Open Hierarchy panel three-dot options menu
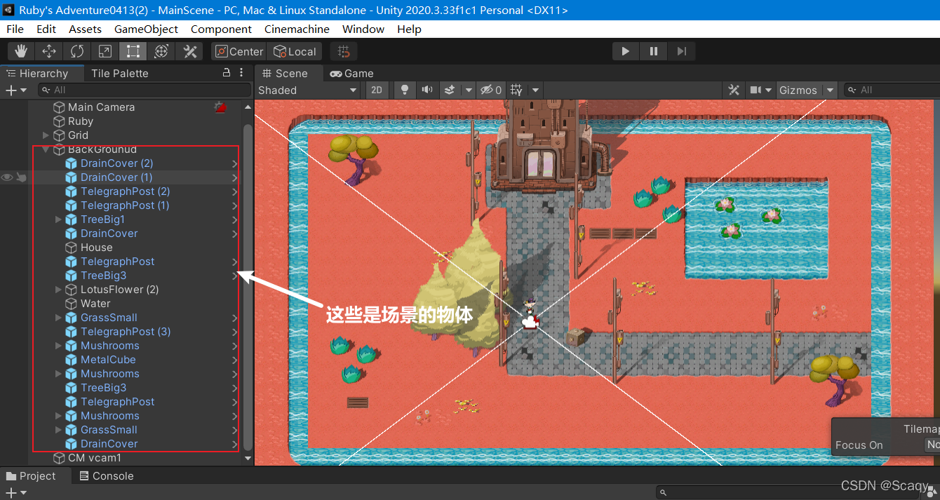940x500 pixels. coord(241,72)
